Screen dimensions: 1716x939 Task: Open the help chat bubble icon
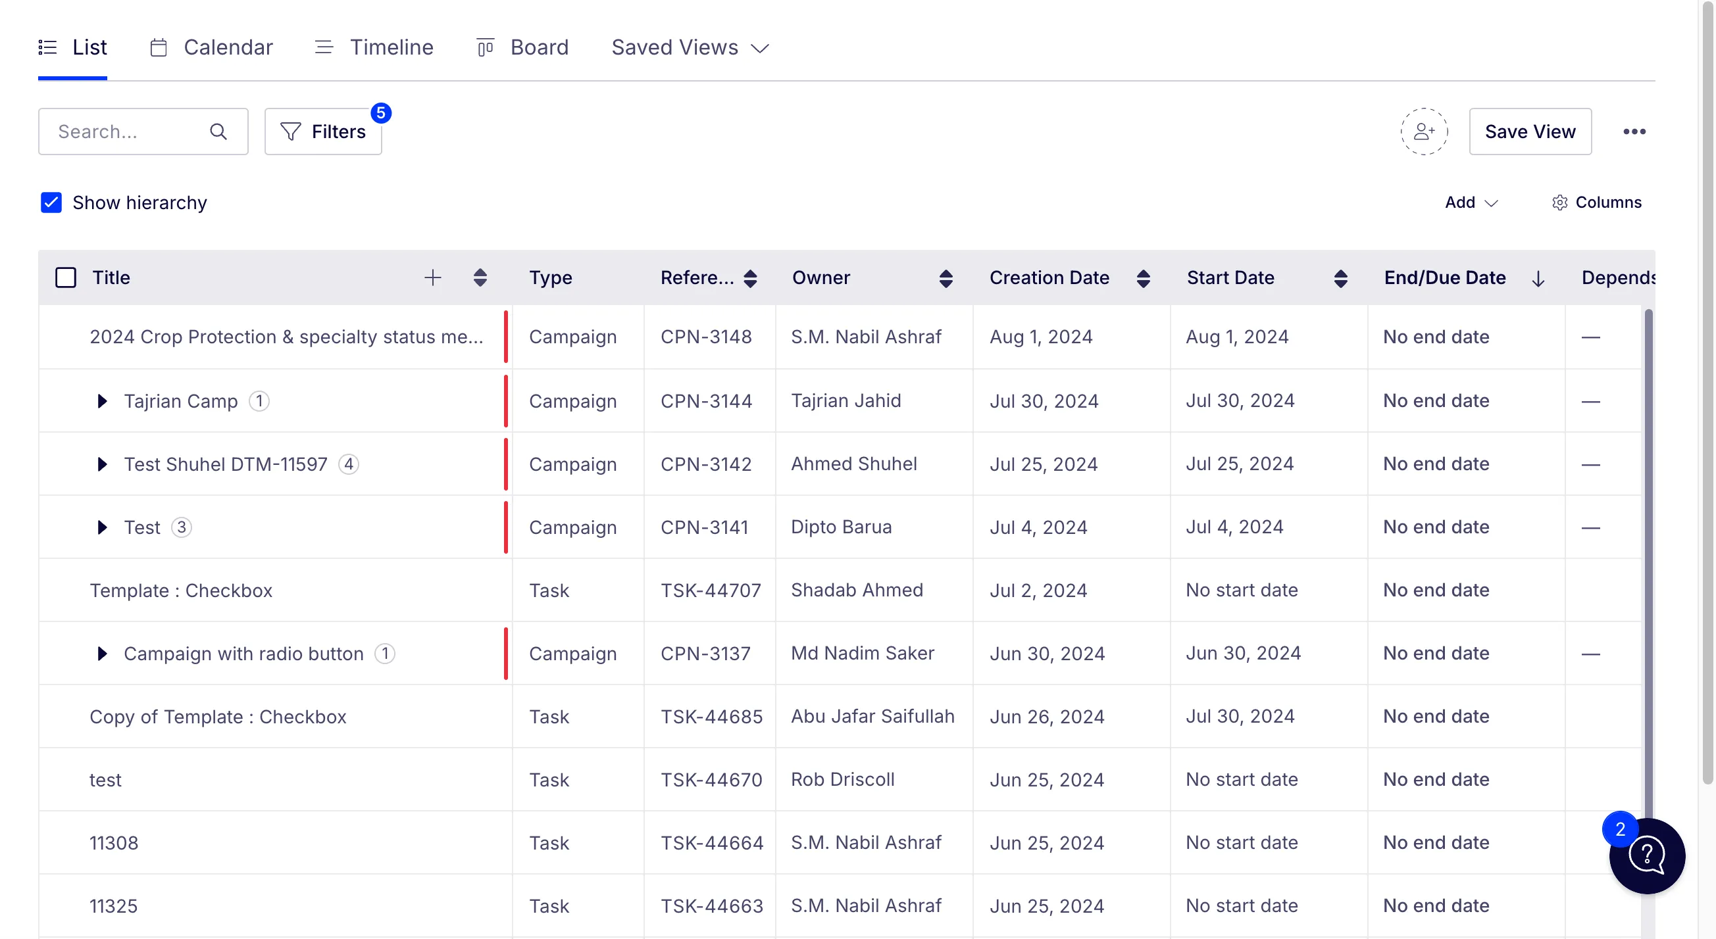coord(1647,855)
